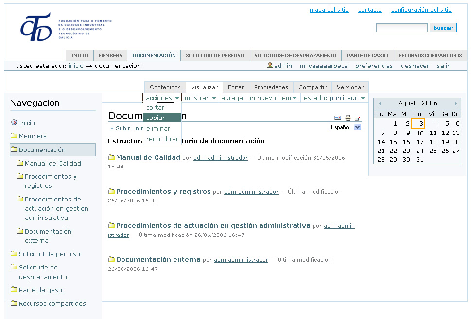Expand the 'mostrar' dropdown menu

(200, 98)
